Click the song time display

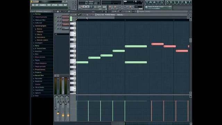(x=89, y=2)
